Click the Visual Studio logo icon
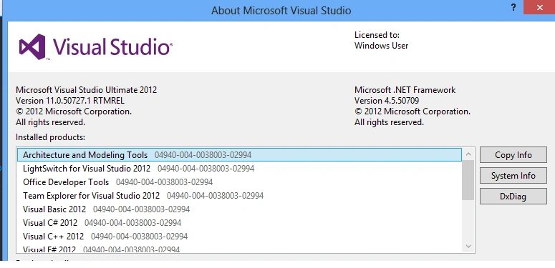This screenshot has width=555, height=268. tap(32, 46)
